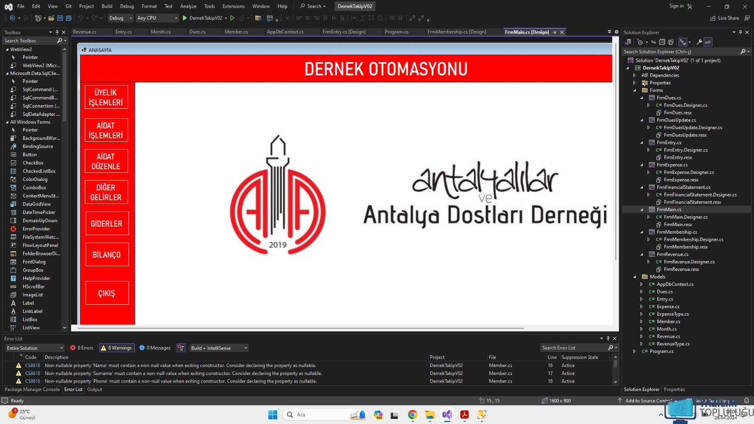This screenshot has height=424, width=754.
Task: Open Google Chrome from the taskbar
Action: click(413, 415)
